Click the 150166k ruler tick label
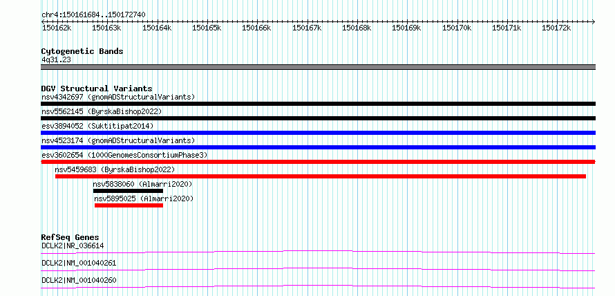 [257, 28]
